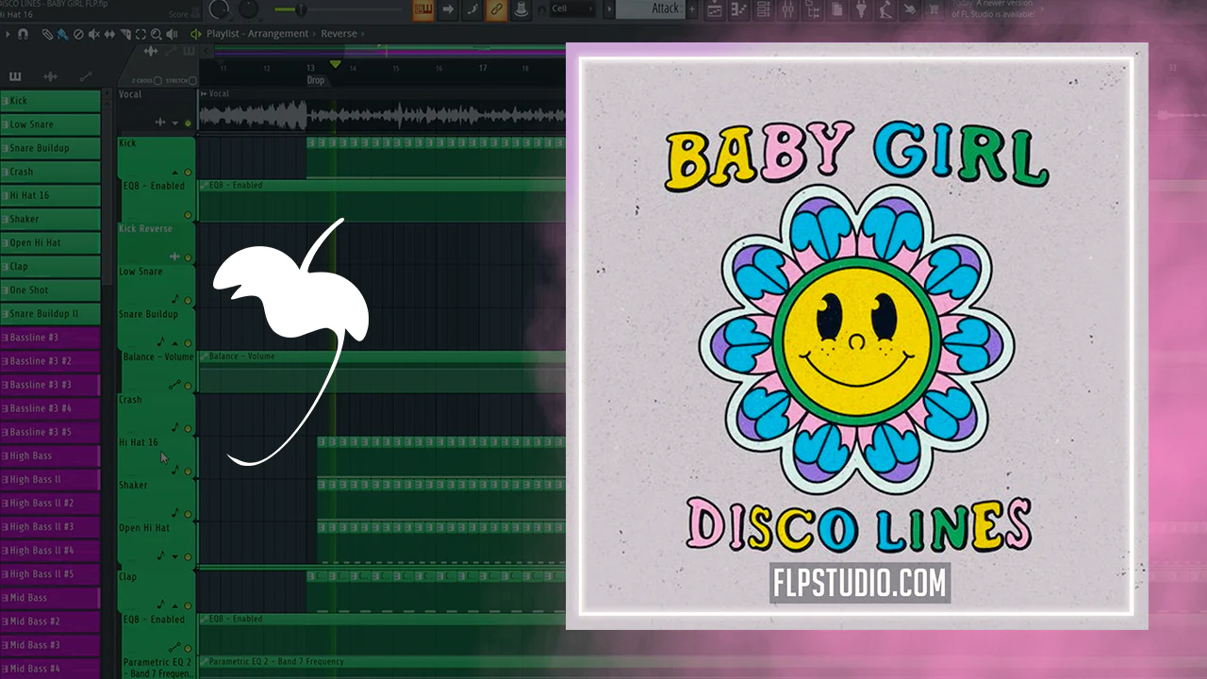Mute the Kick Reverse track
The image size is (1207, 679).
[188, 257]
